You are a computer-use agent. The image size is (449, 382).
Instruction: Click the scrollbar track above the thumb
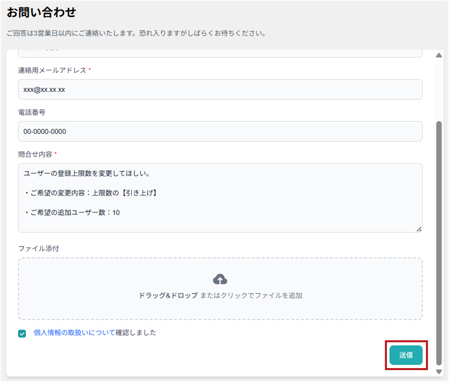439,90
